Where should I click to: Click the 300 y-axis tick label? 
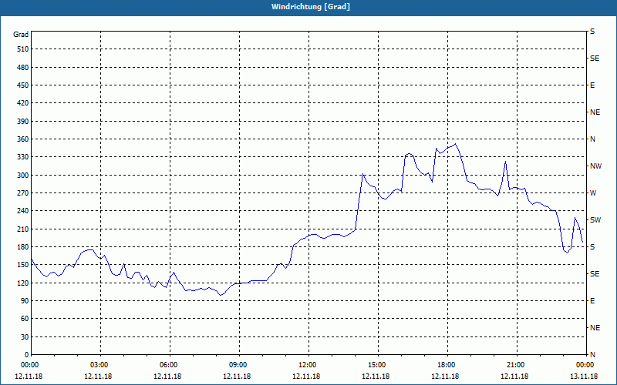(x=23, y=175)
